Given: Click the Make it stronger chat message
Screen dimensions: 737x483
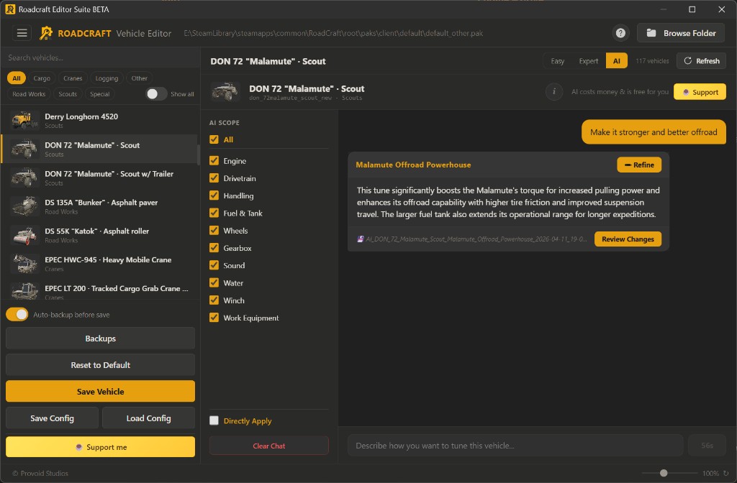Looking at the screenshot, I should (x=654, y=132).
